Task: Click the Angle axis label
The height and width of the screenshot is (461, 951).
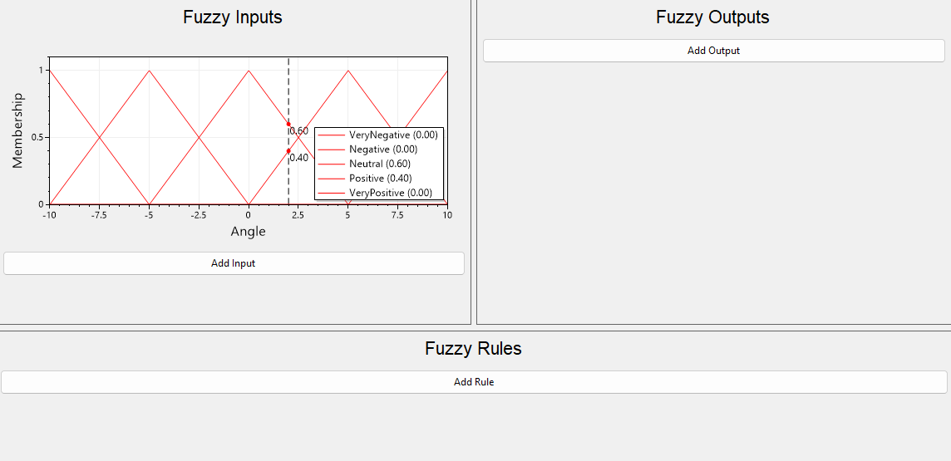Action: click(x=248, y=232)
